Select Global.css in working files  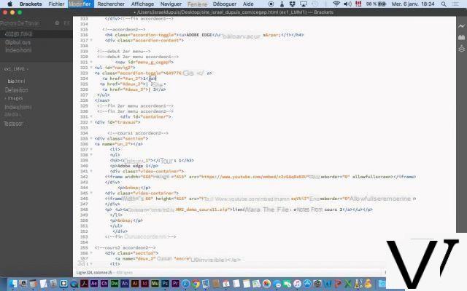point(18,42)
